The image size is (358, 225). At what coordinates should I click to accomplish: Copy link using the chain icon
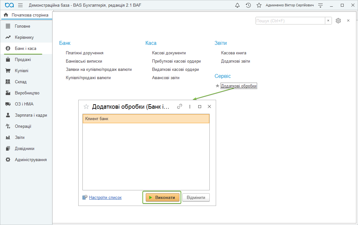(180, 107)
